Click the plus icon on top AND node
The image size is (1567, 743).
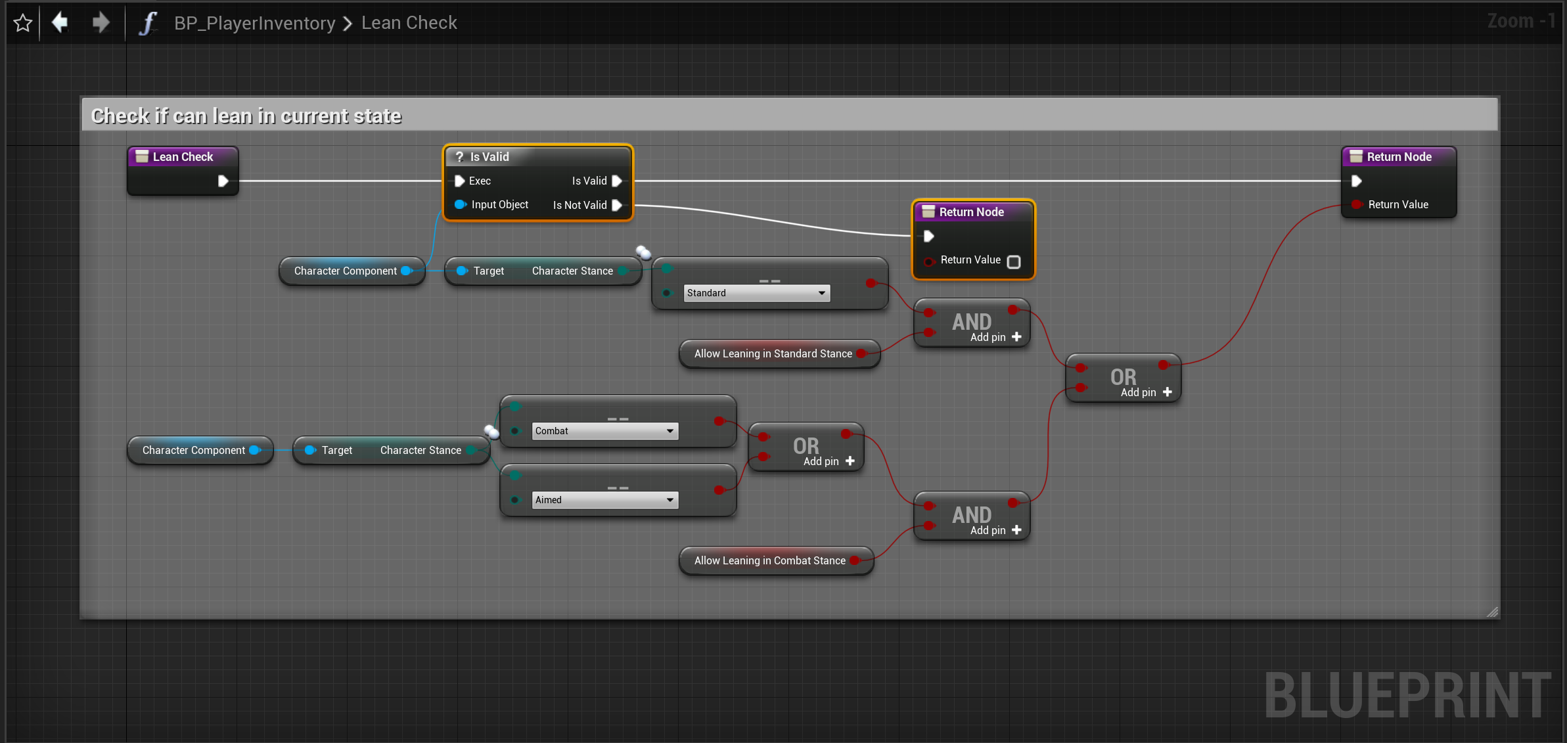point(1016,337)
